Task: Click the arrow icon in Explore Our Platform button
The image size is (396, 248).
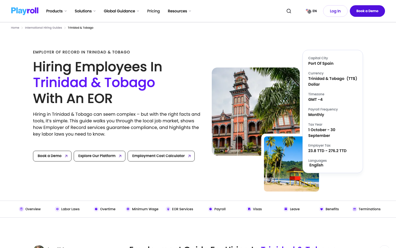Action: [120, 156]
